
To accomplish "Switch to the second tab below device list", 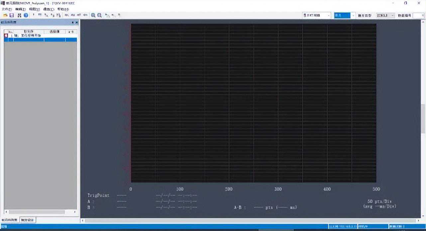I will (x=28, y=220).
